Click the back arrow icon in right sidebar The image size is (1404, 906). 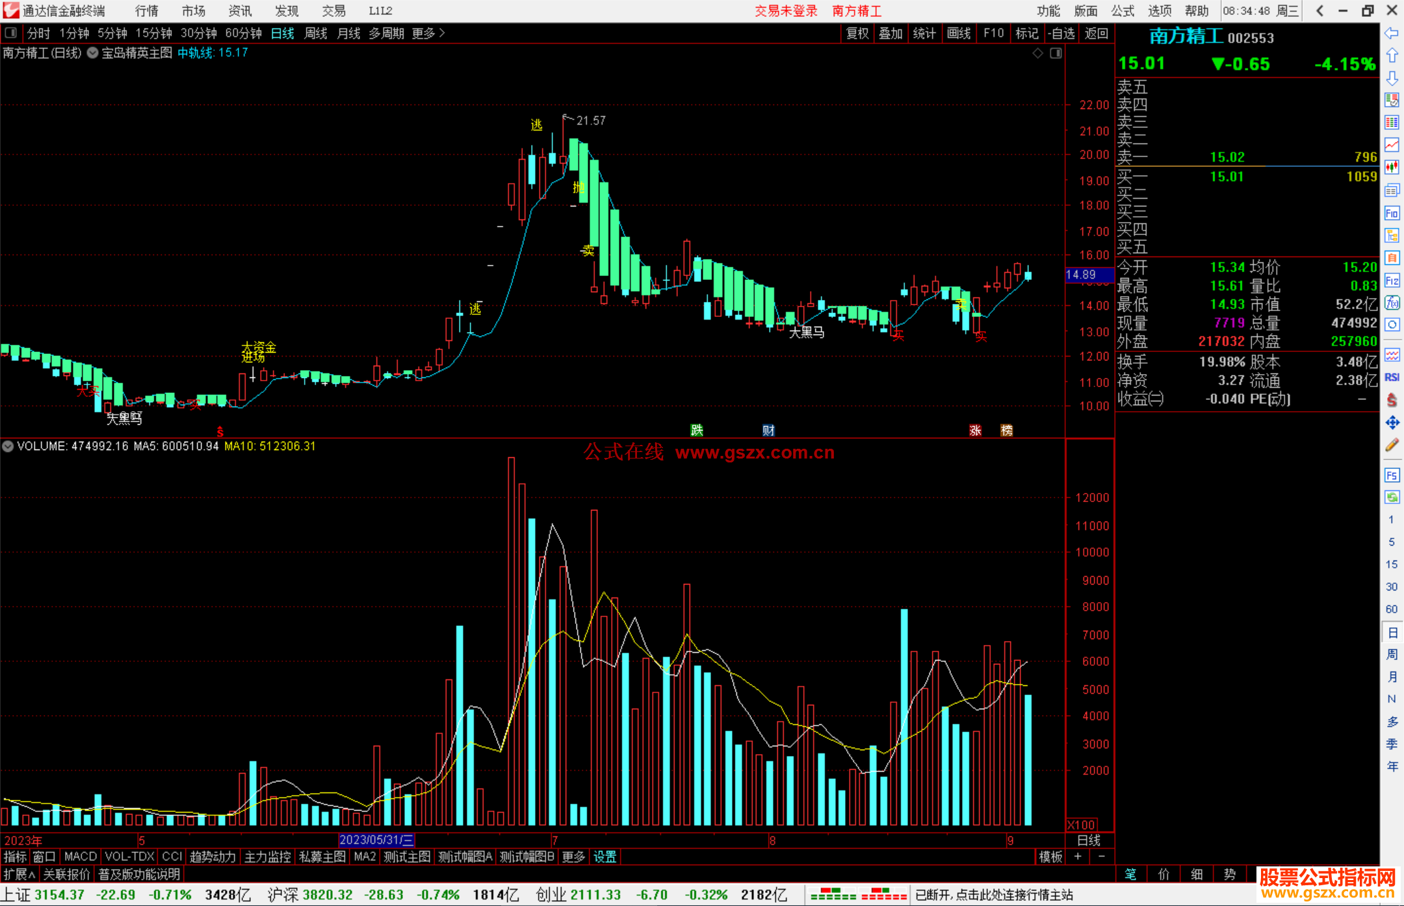point(1392,33)
